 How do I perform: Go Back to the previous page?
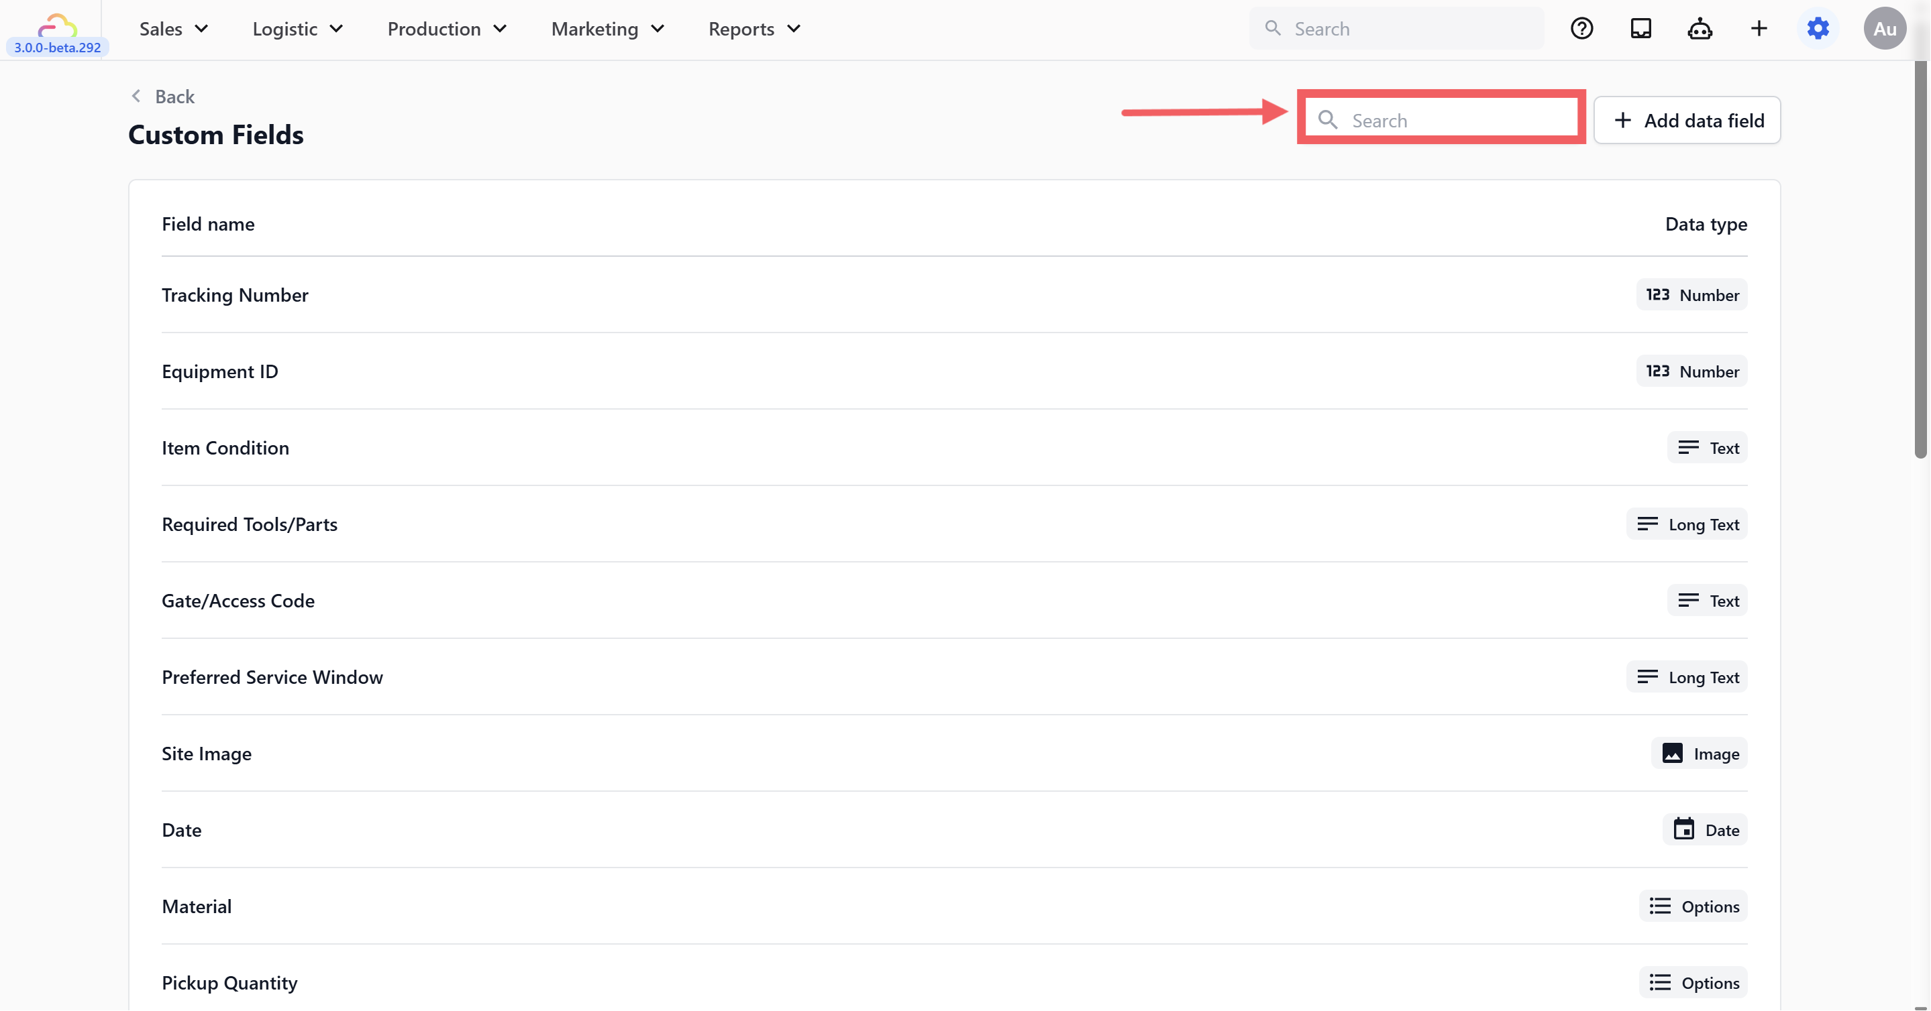click(x=164, y=96)
